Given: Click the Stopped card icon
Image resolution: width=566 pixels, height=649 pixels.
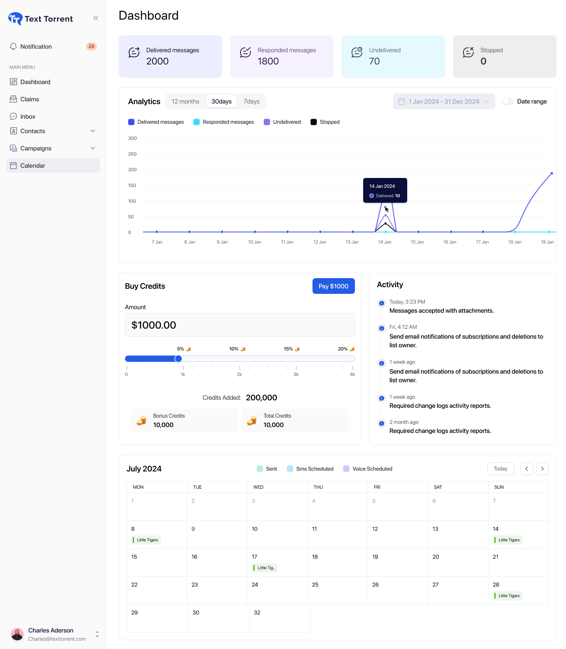Looking at the screenshot, I should click(x=469, y=52).
